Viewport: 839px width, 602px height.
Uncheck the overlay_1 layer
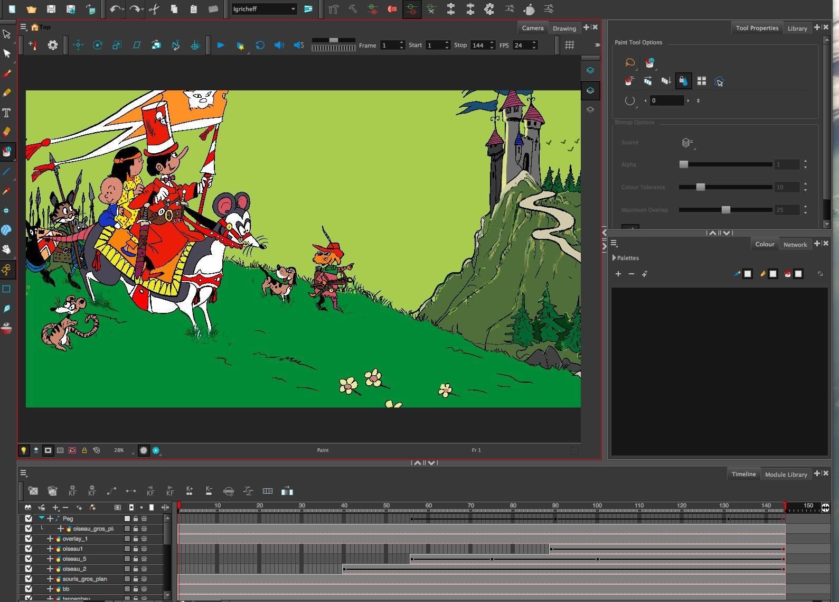(x=29, y=539)
